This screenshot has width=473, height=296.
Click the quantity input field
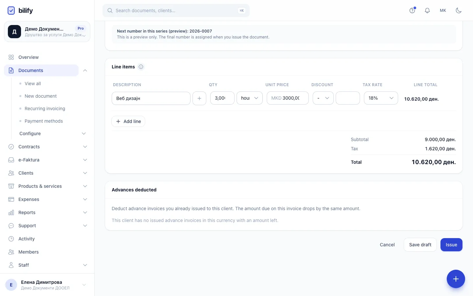click(222, 98)
